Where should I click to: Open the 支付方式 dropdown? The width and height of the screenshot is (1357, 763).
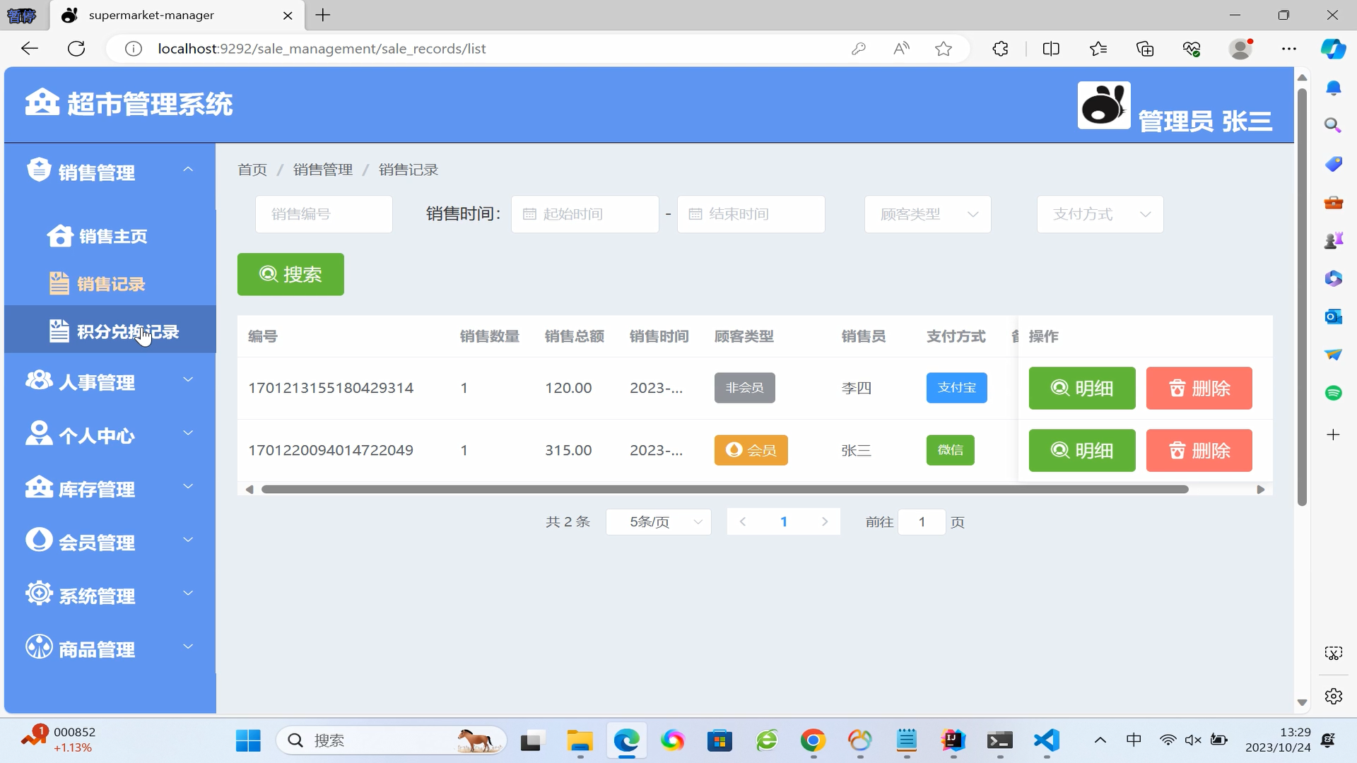pyautogui.click(x=1100, y=214)
